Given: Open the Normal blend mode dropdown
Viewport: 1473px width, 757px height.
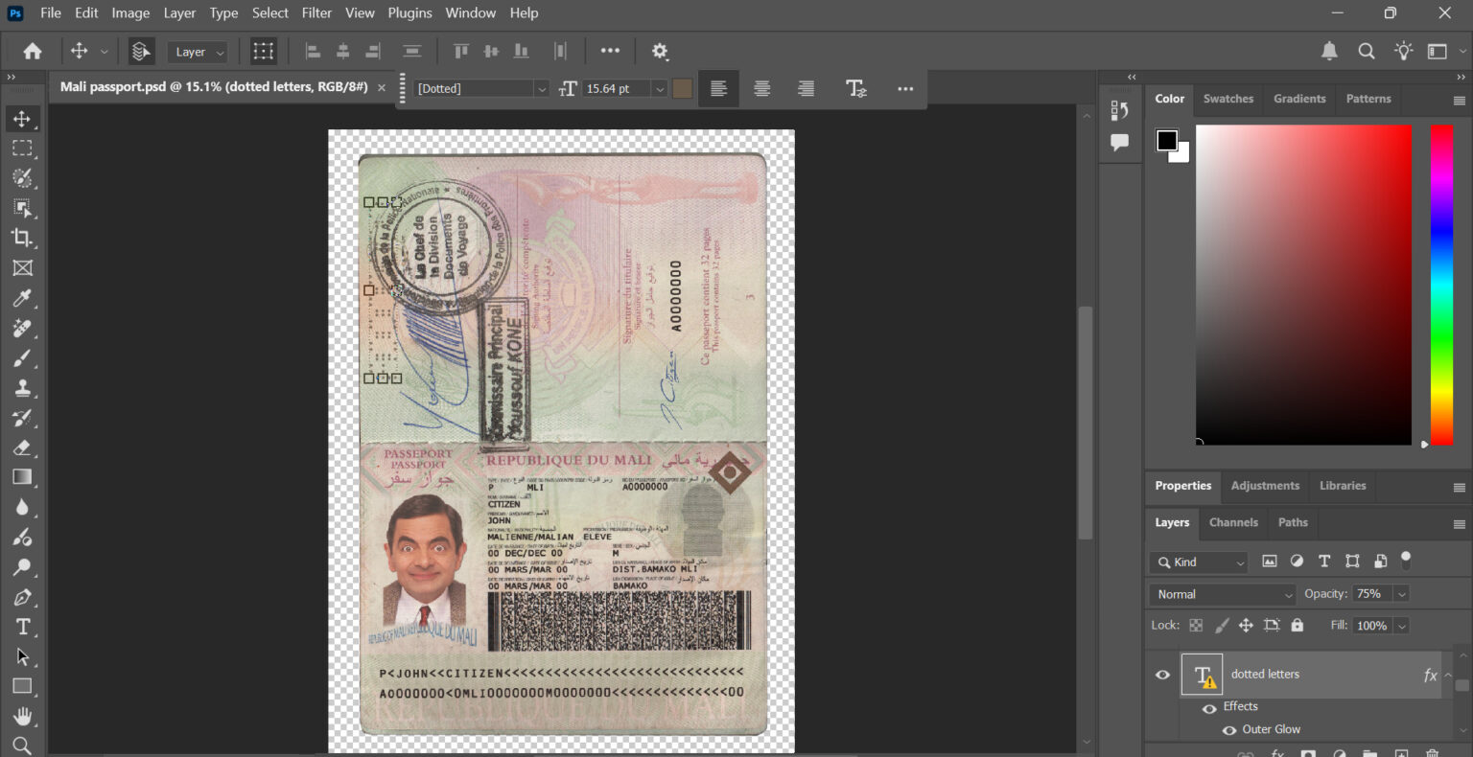Looking at the screenshot, I should pos(1223,594).
